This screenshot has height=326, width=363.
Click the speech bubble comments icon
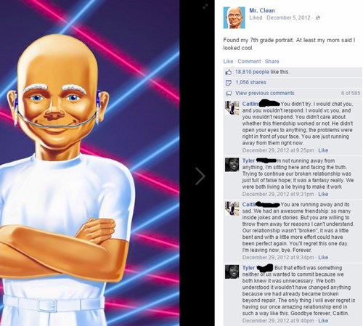pyautogui.click(x=229, y=93)
